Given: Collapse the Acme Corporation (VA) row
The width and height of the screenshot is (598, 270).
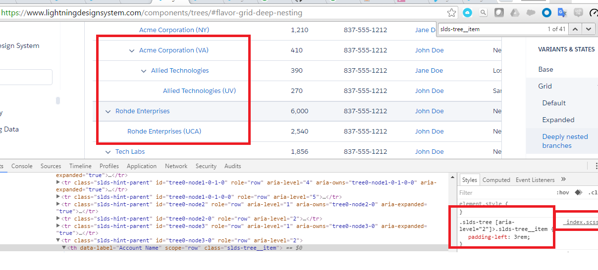Looking at the screenshot, I should (132, 50).
